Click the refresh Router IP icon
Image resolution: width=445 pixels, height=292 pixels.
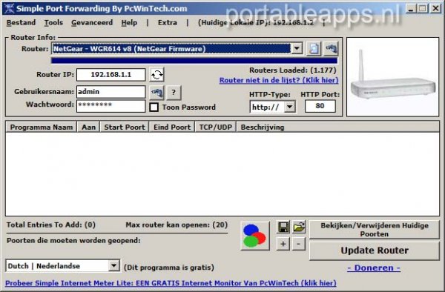pos(156,75)
